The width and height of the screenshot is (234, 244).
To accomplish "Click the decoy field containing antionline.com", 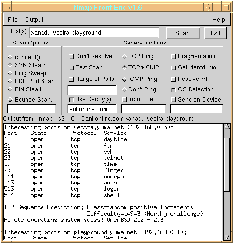I will [92, 109].
